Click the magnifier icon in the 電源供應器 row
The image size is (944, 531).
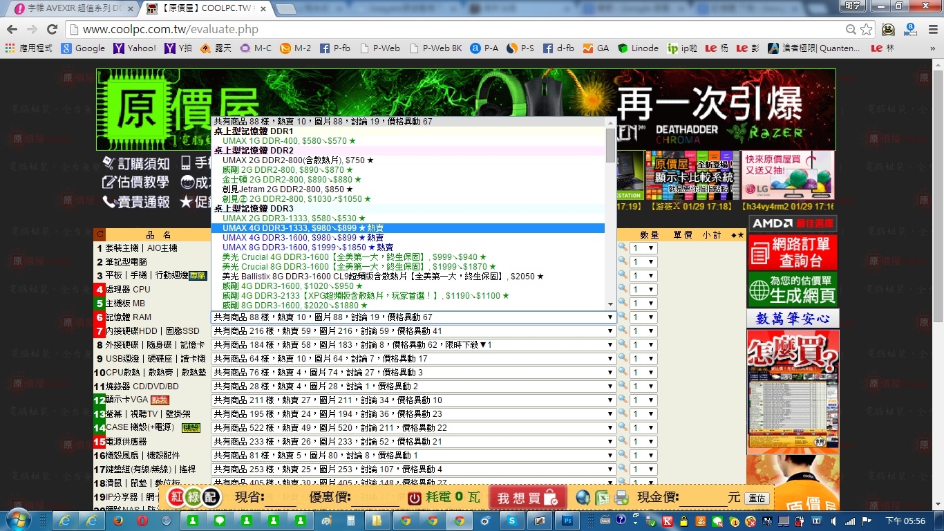[622, 441]
